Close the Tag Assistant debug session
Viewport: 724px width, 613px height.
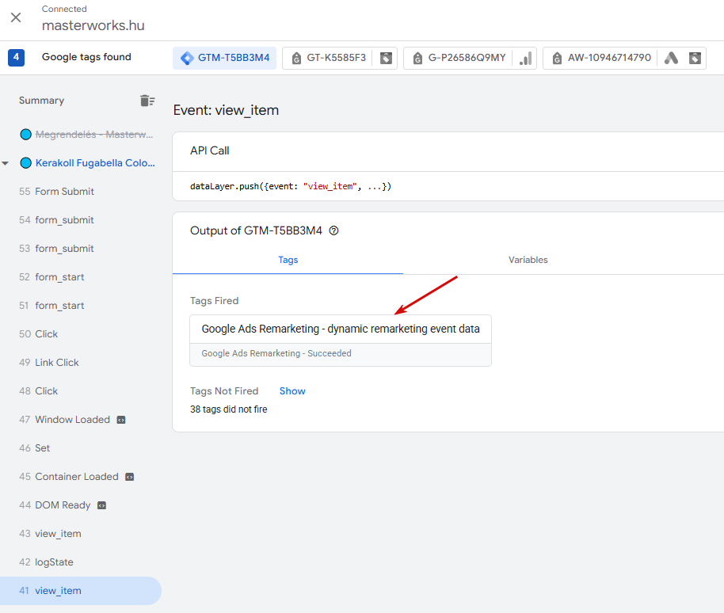pyautogui.click(x=16, y=17)
